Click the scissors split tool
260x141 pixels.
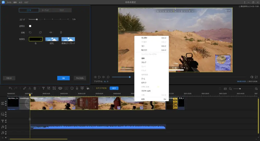coord(30,88)
